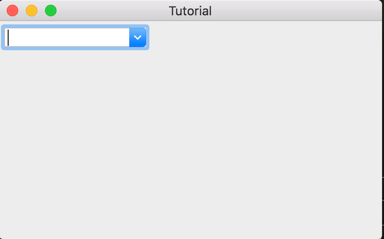
Task: Maximize the Tutorial window
Action: (51, 10)
